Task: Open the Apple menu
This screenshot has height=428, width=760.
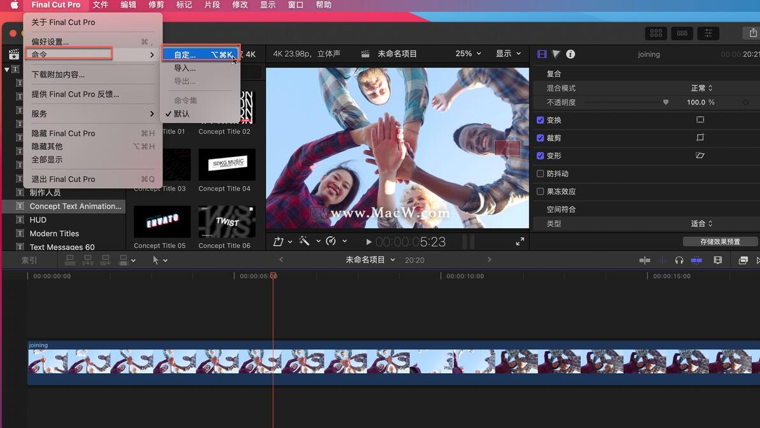Action: [x=14, y=5]
